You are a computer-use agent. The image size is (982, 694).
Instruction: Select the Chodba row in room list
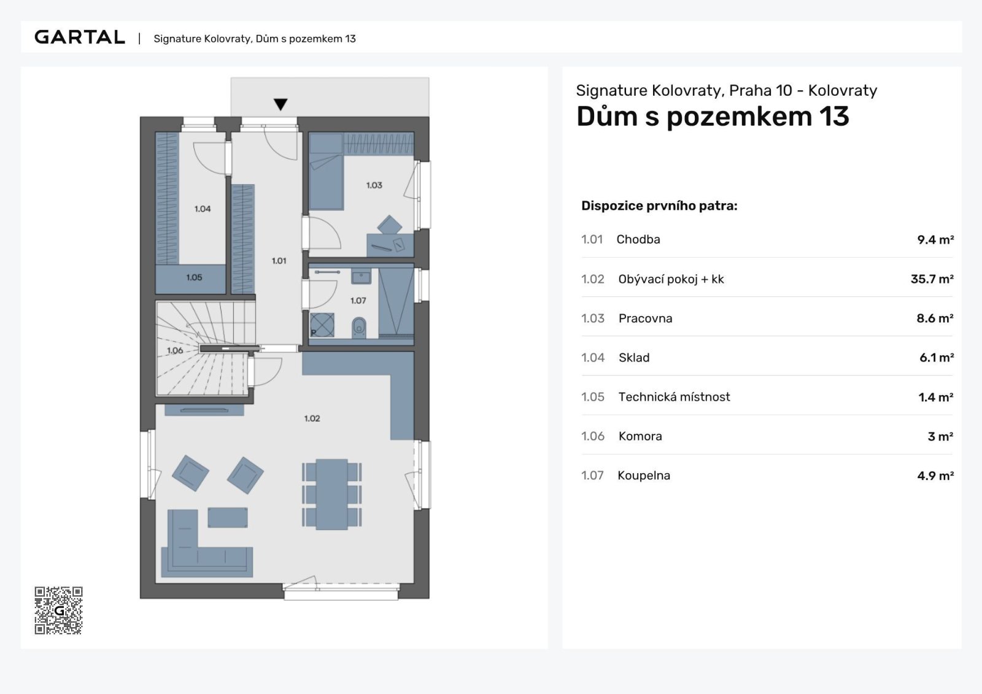click(767, 239)
